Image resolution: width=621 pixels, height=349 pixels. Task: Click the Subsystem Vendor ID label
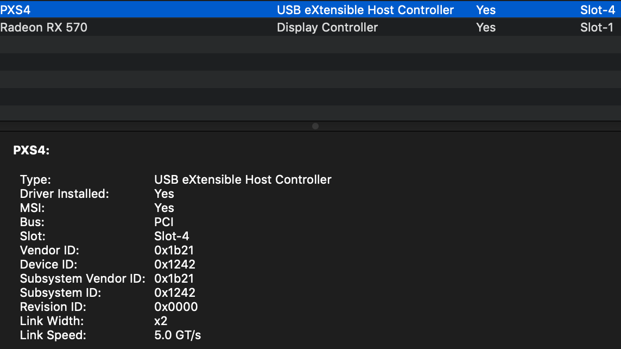coord(83,278)
